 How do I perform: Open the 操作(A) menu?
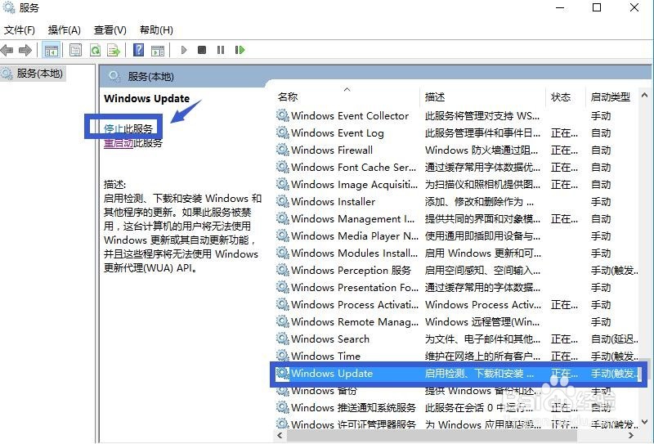point(65,30)
